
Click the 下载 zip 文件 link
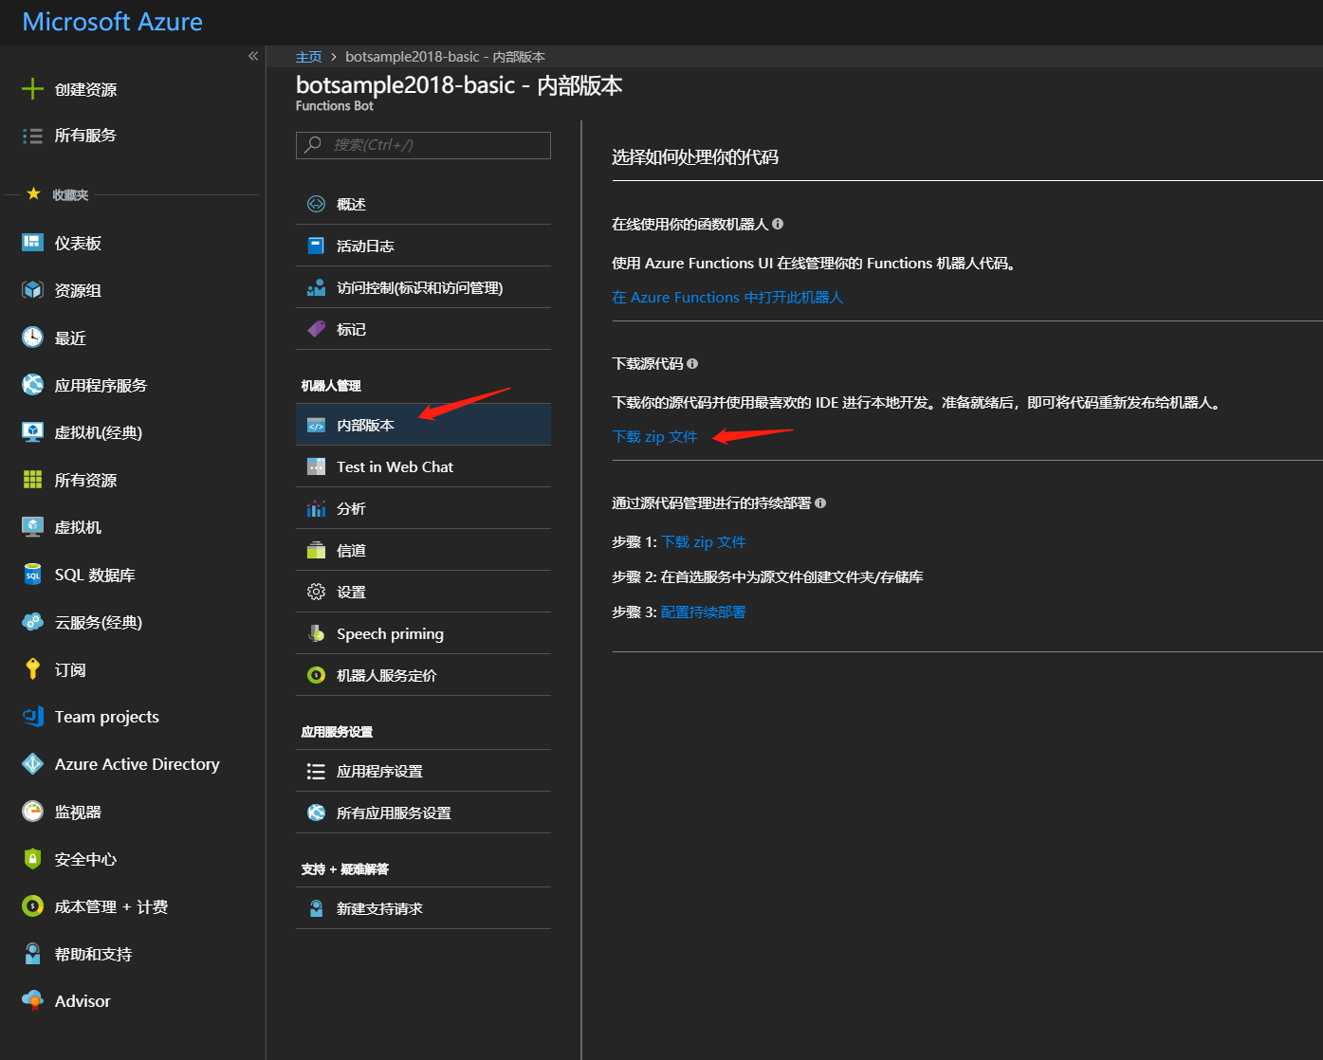pyautogui.click(x=654, y=436)
